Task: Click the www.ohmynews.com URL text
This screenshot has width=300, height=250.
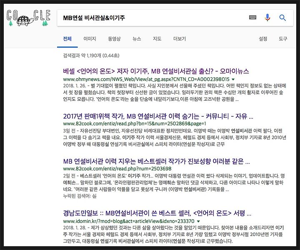Action: click(x=146, y=79)
